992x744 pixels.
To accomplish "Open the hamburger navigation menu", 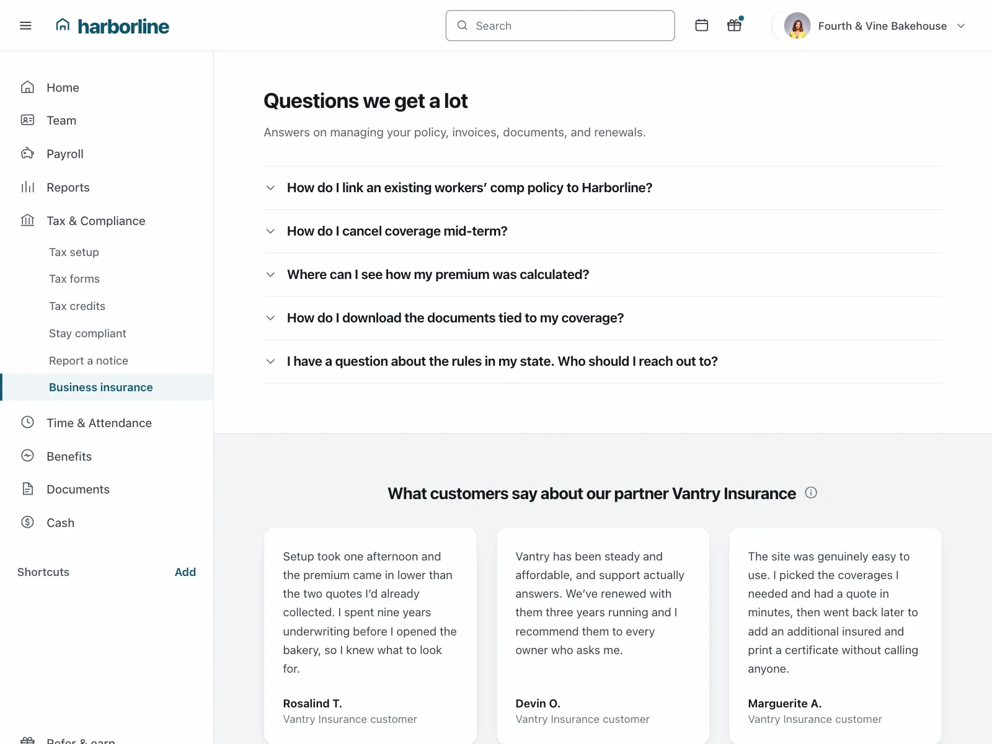I will (25, 25).
